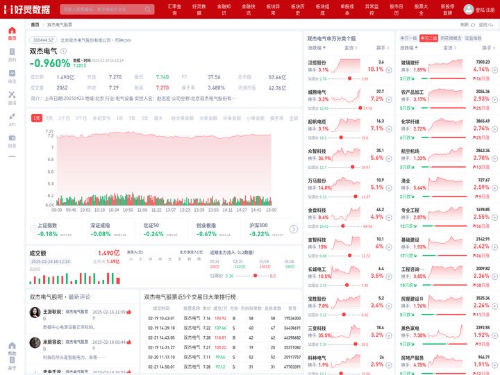Switch to the 同花顺概念 tab

(x=451, y=38)
